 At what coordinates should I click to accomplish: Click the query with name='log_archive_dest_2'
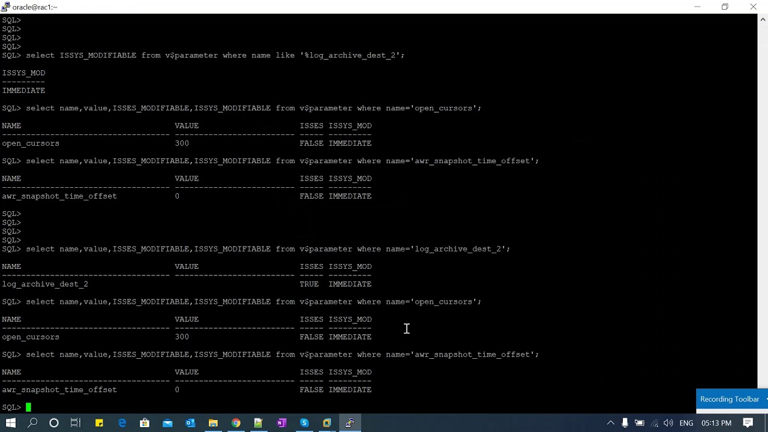pos(268,249)
